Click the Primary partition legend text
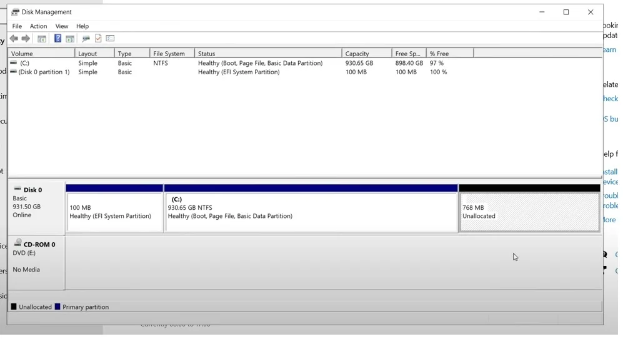The width and height of the screenshot is (623, 339). pyautogui.click(x=86, y=307)
